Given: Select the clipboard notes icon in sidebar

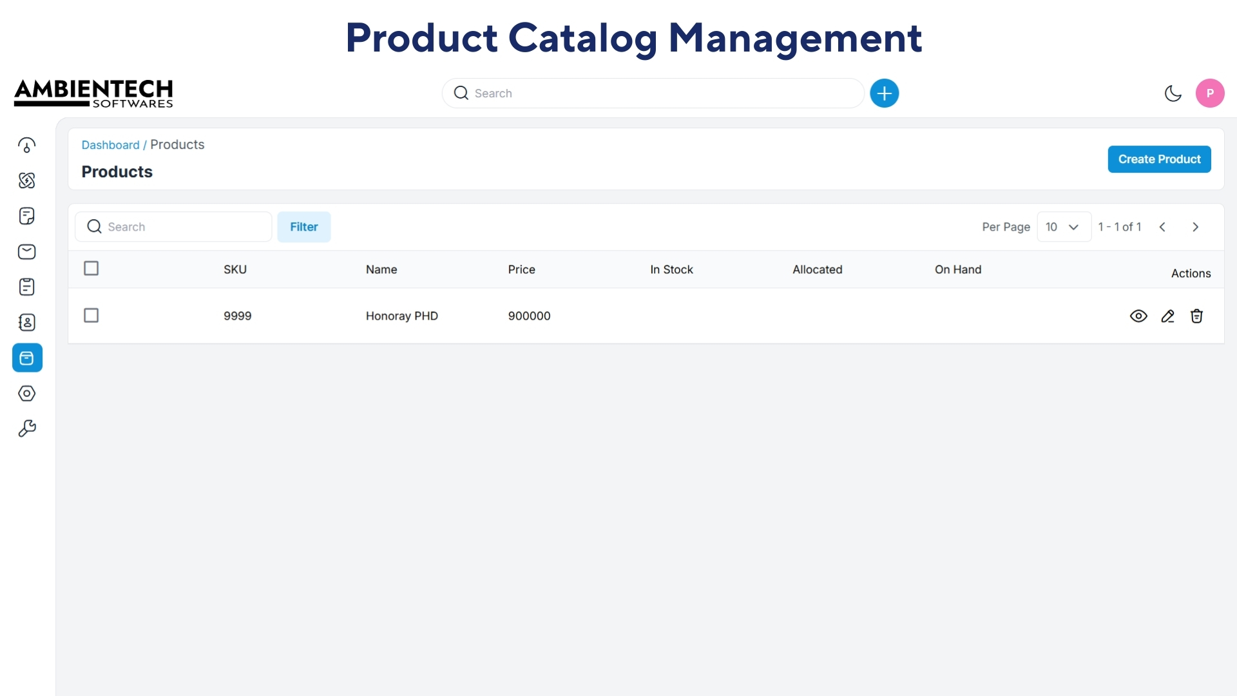Looking at the screenshot, I should tap(26, 287).
